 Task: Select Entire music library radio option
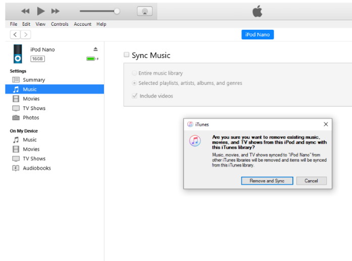[134, 73]
